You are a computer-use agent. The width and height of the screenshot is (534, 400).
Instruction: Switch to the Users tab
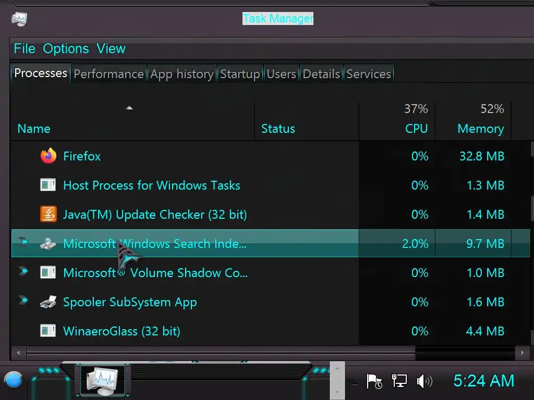coord(281,74)
